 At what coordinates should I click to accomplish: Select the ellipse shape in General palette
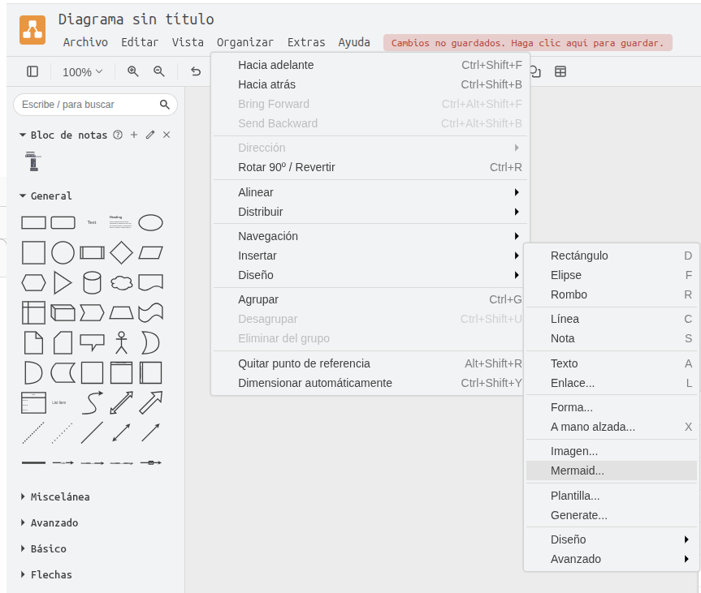[150, 222]
